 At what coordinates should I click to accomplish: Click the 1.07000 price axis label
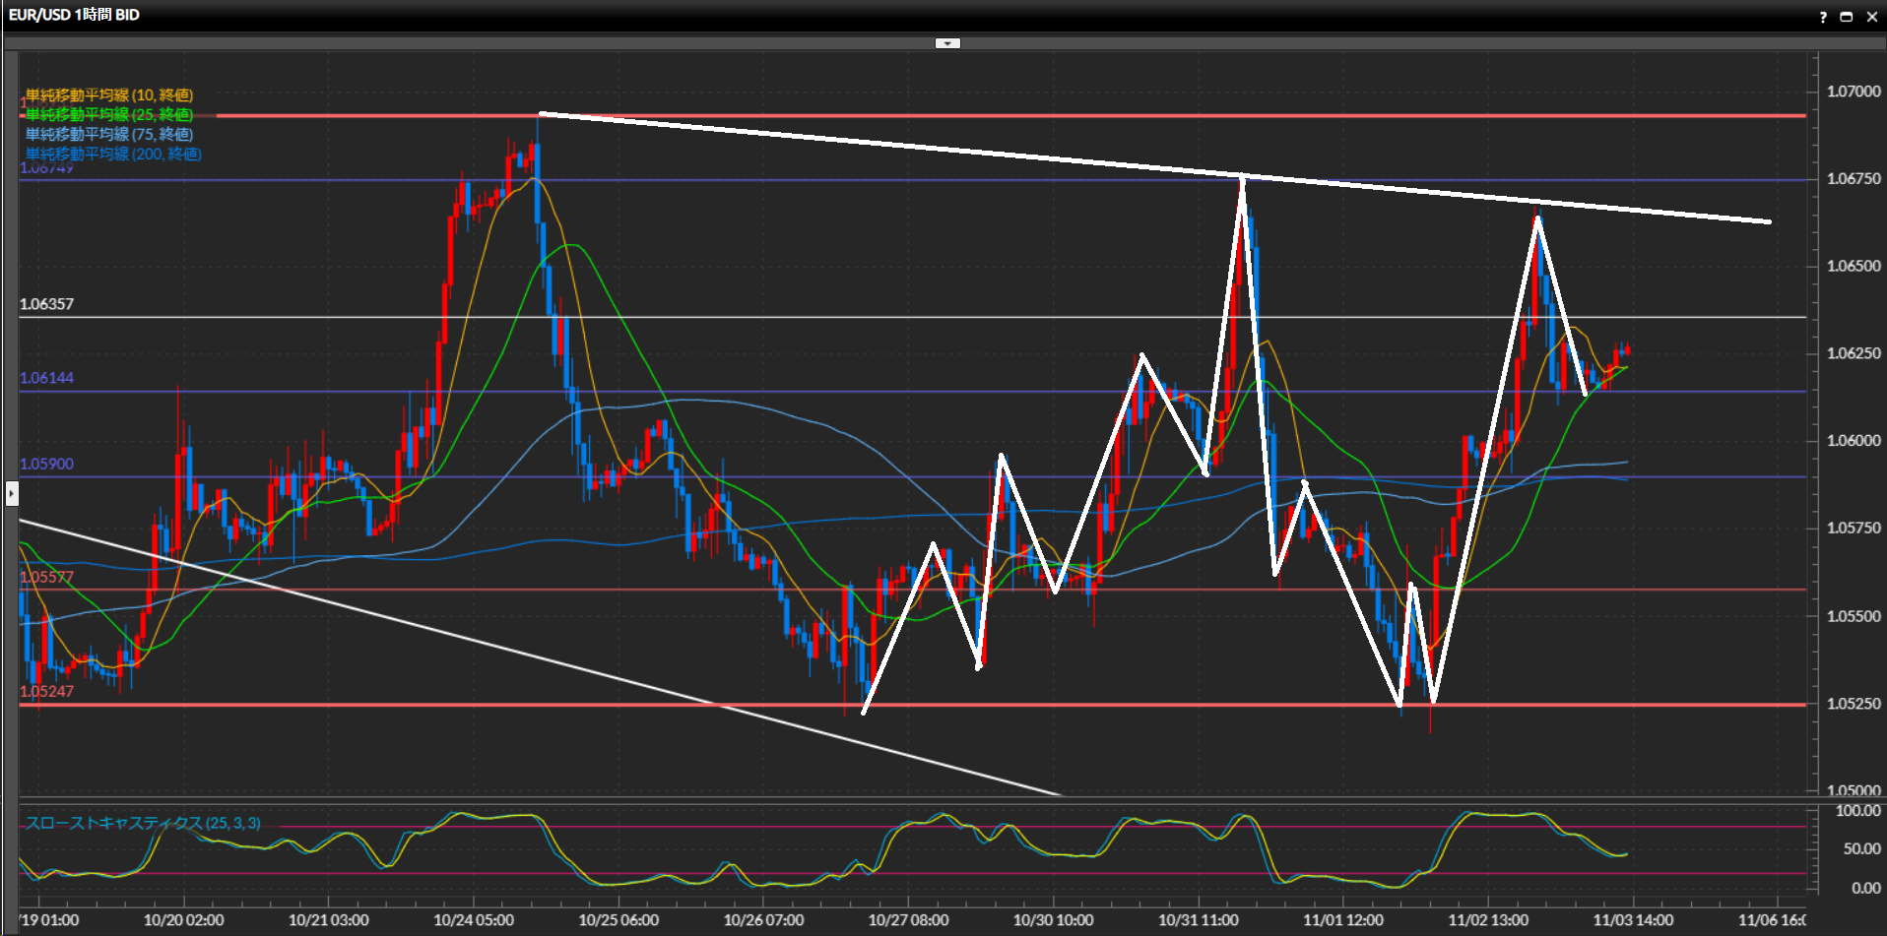(x=1854, y=92)
